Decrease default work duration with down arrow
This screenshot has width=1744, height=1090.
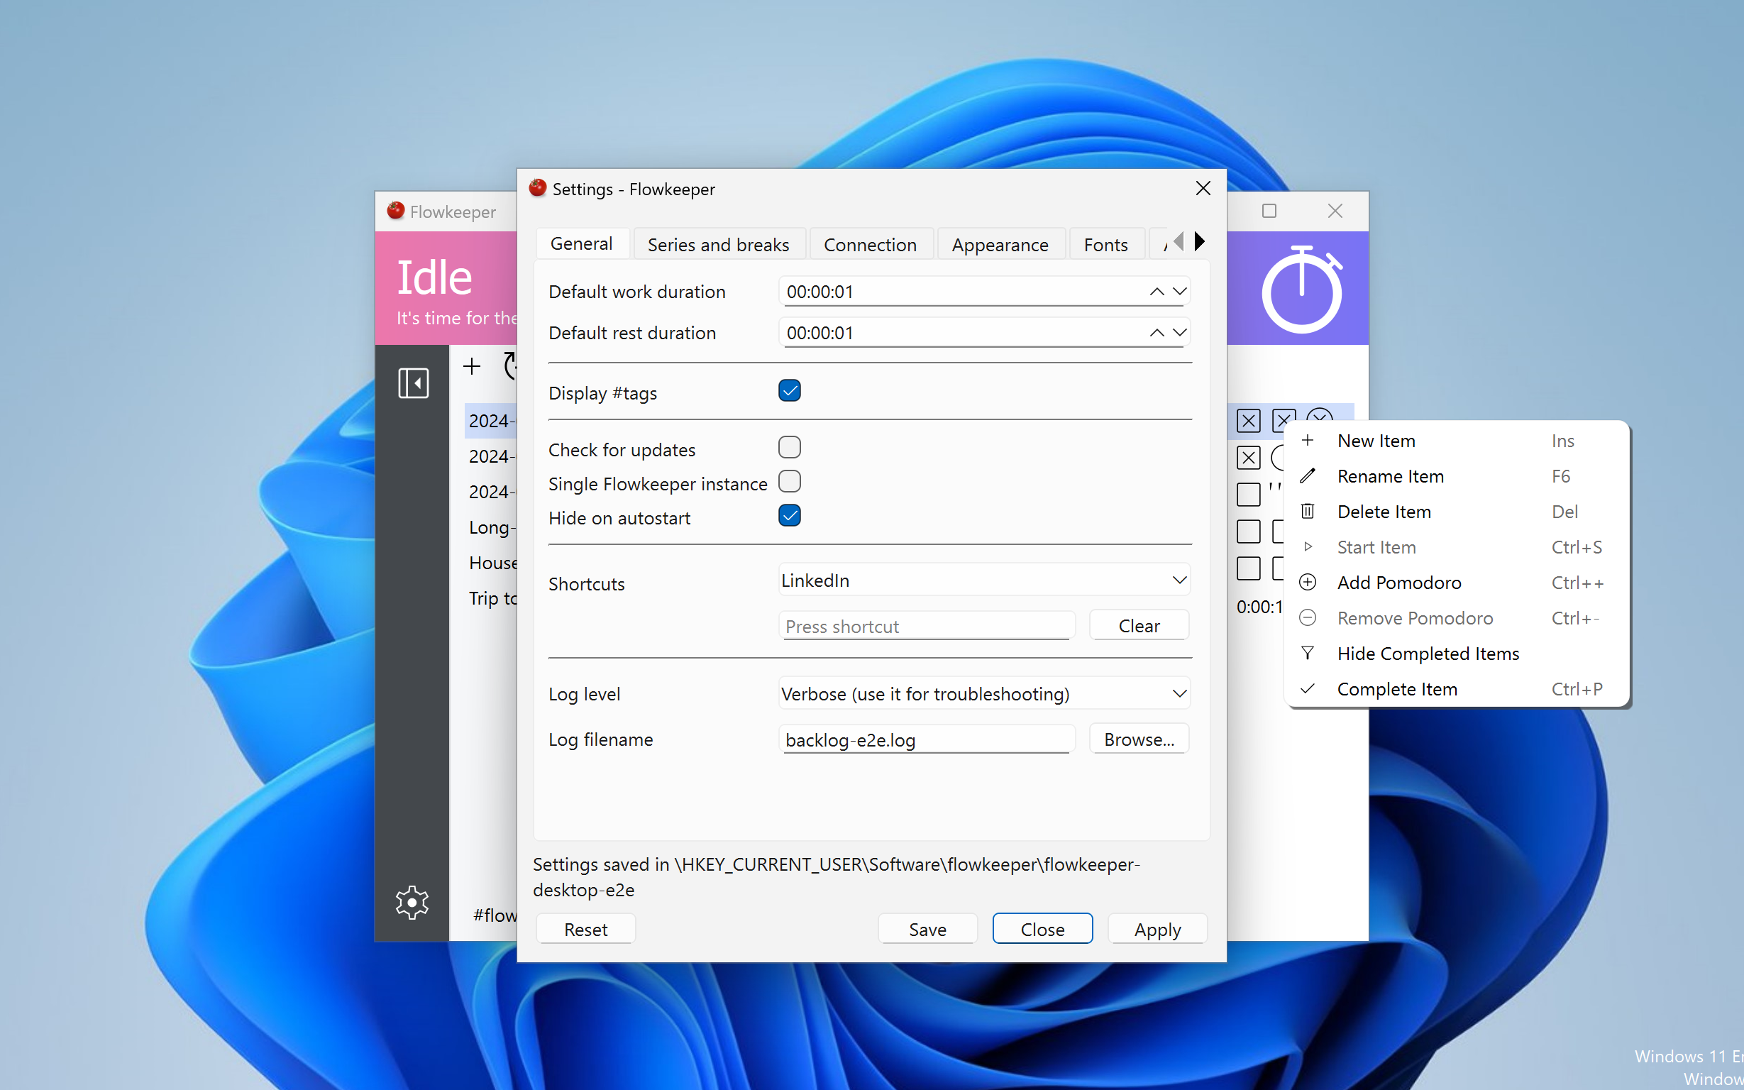click(x=1180, y=292)
